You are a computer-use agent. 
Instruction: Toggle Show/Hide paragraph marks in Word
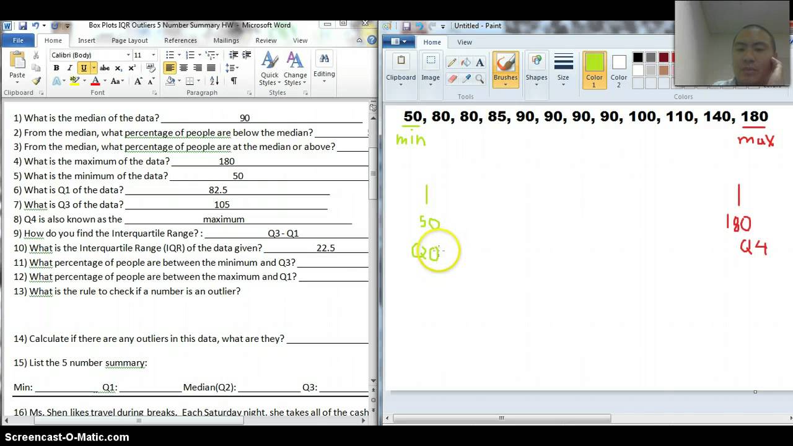(234, 81)
